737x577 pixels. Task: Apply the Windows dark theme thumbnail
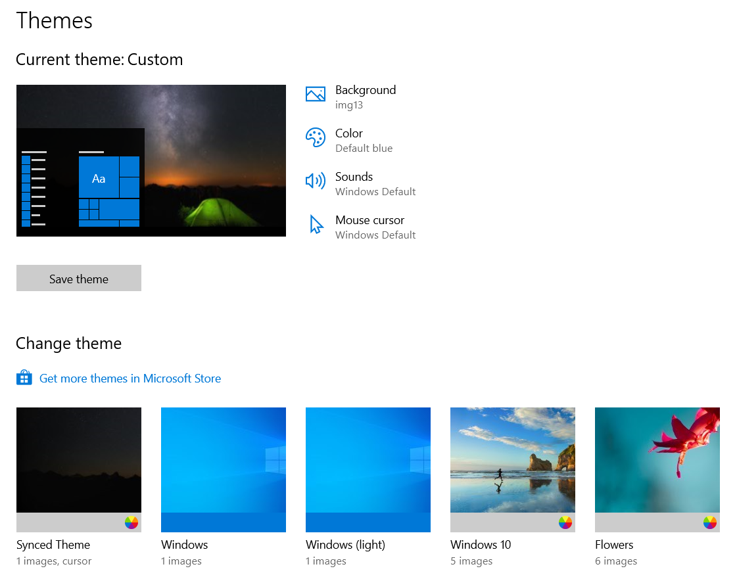click(224, 470)
